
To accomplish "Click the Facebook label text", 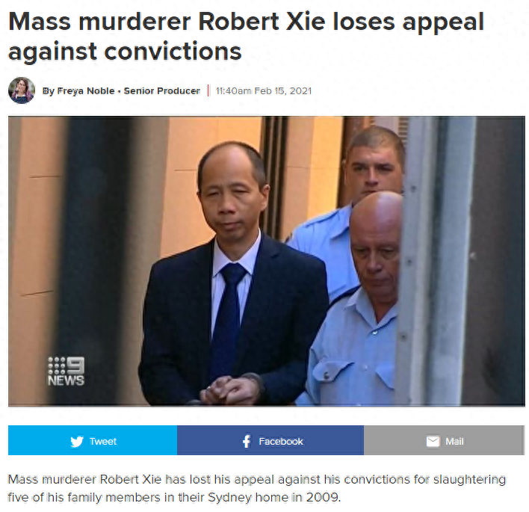I will click(281, 442).
